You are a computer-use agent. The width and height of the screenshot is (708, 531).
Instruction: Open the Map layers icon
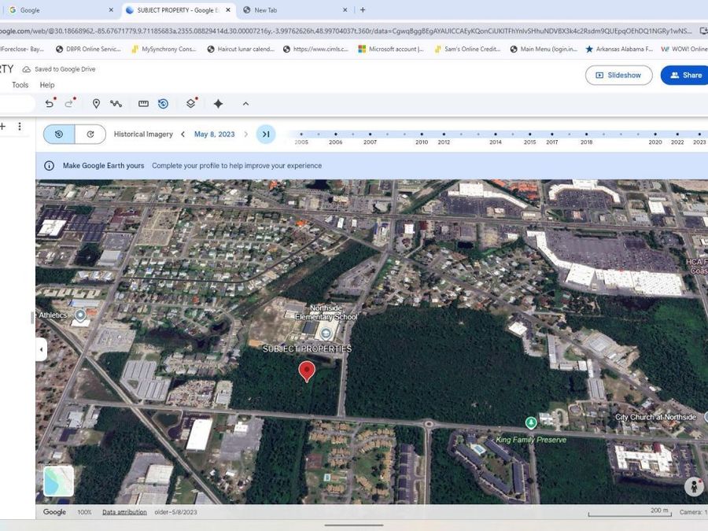point(191,103)
